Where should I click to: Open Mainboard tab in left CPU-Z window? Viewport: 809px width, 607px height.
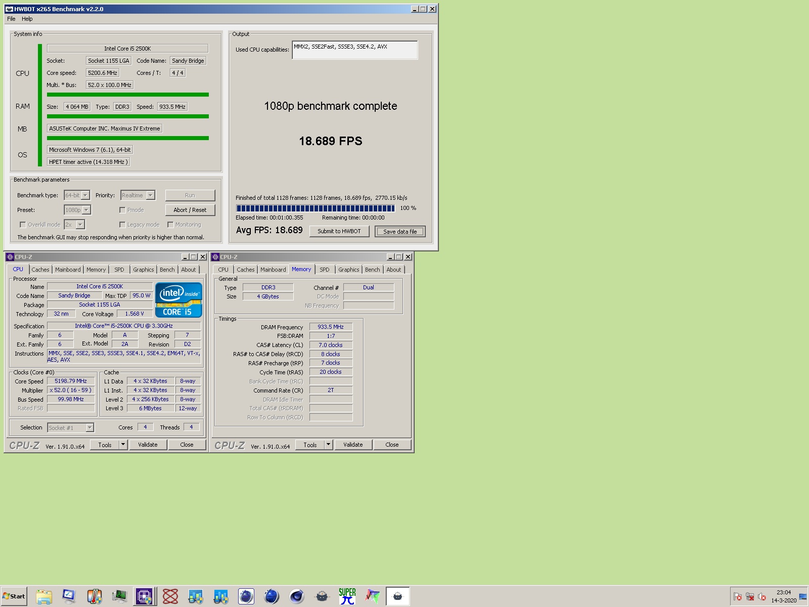[68, 270]
